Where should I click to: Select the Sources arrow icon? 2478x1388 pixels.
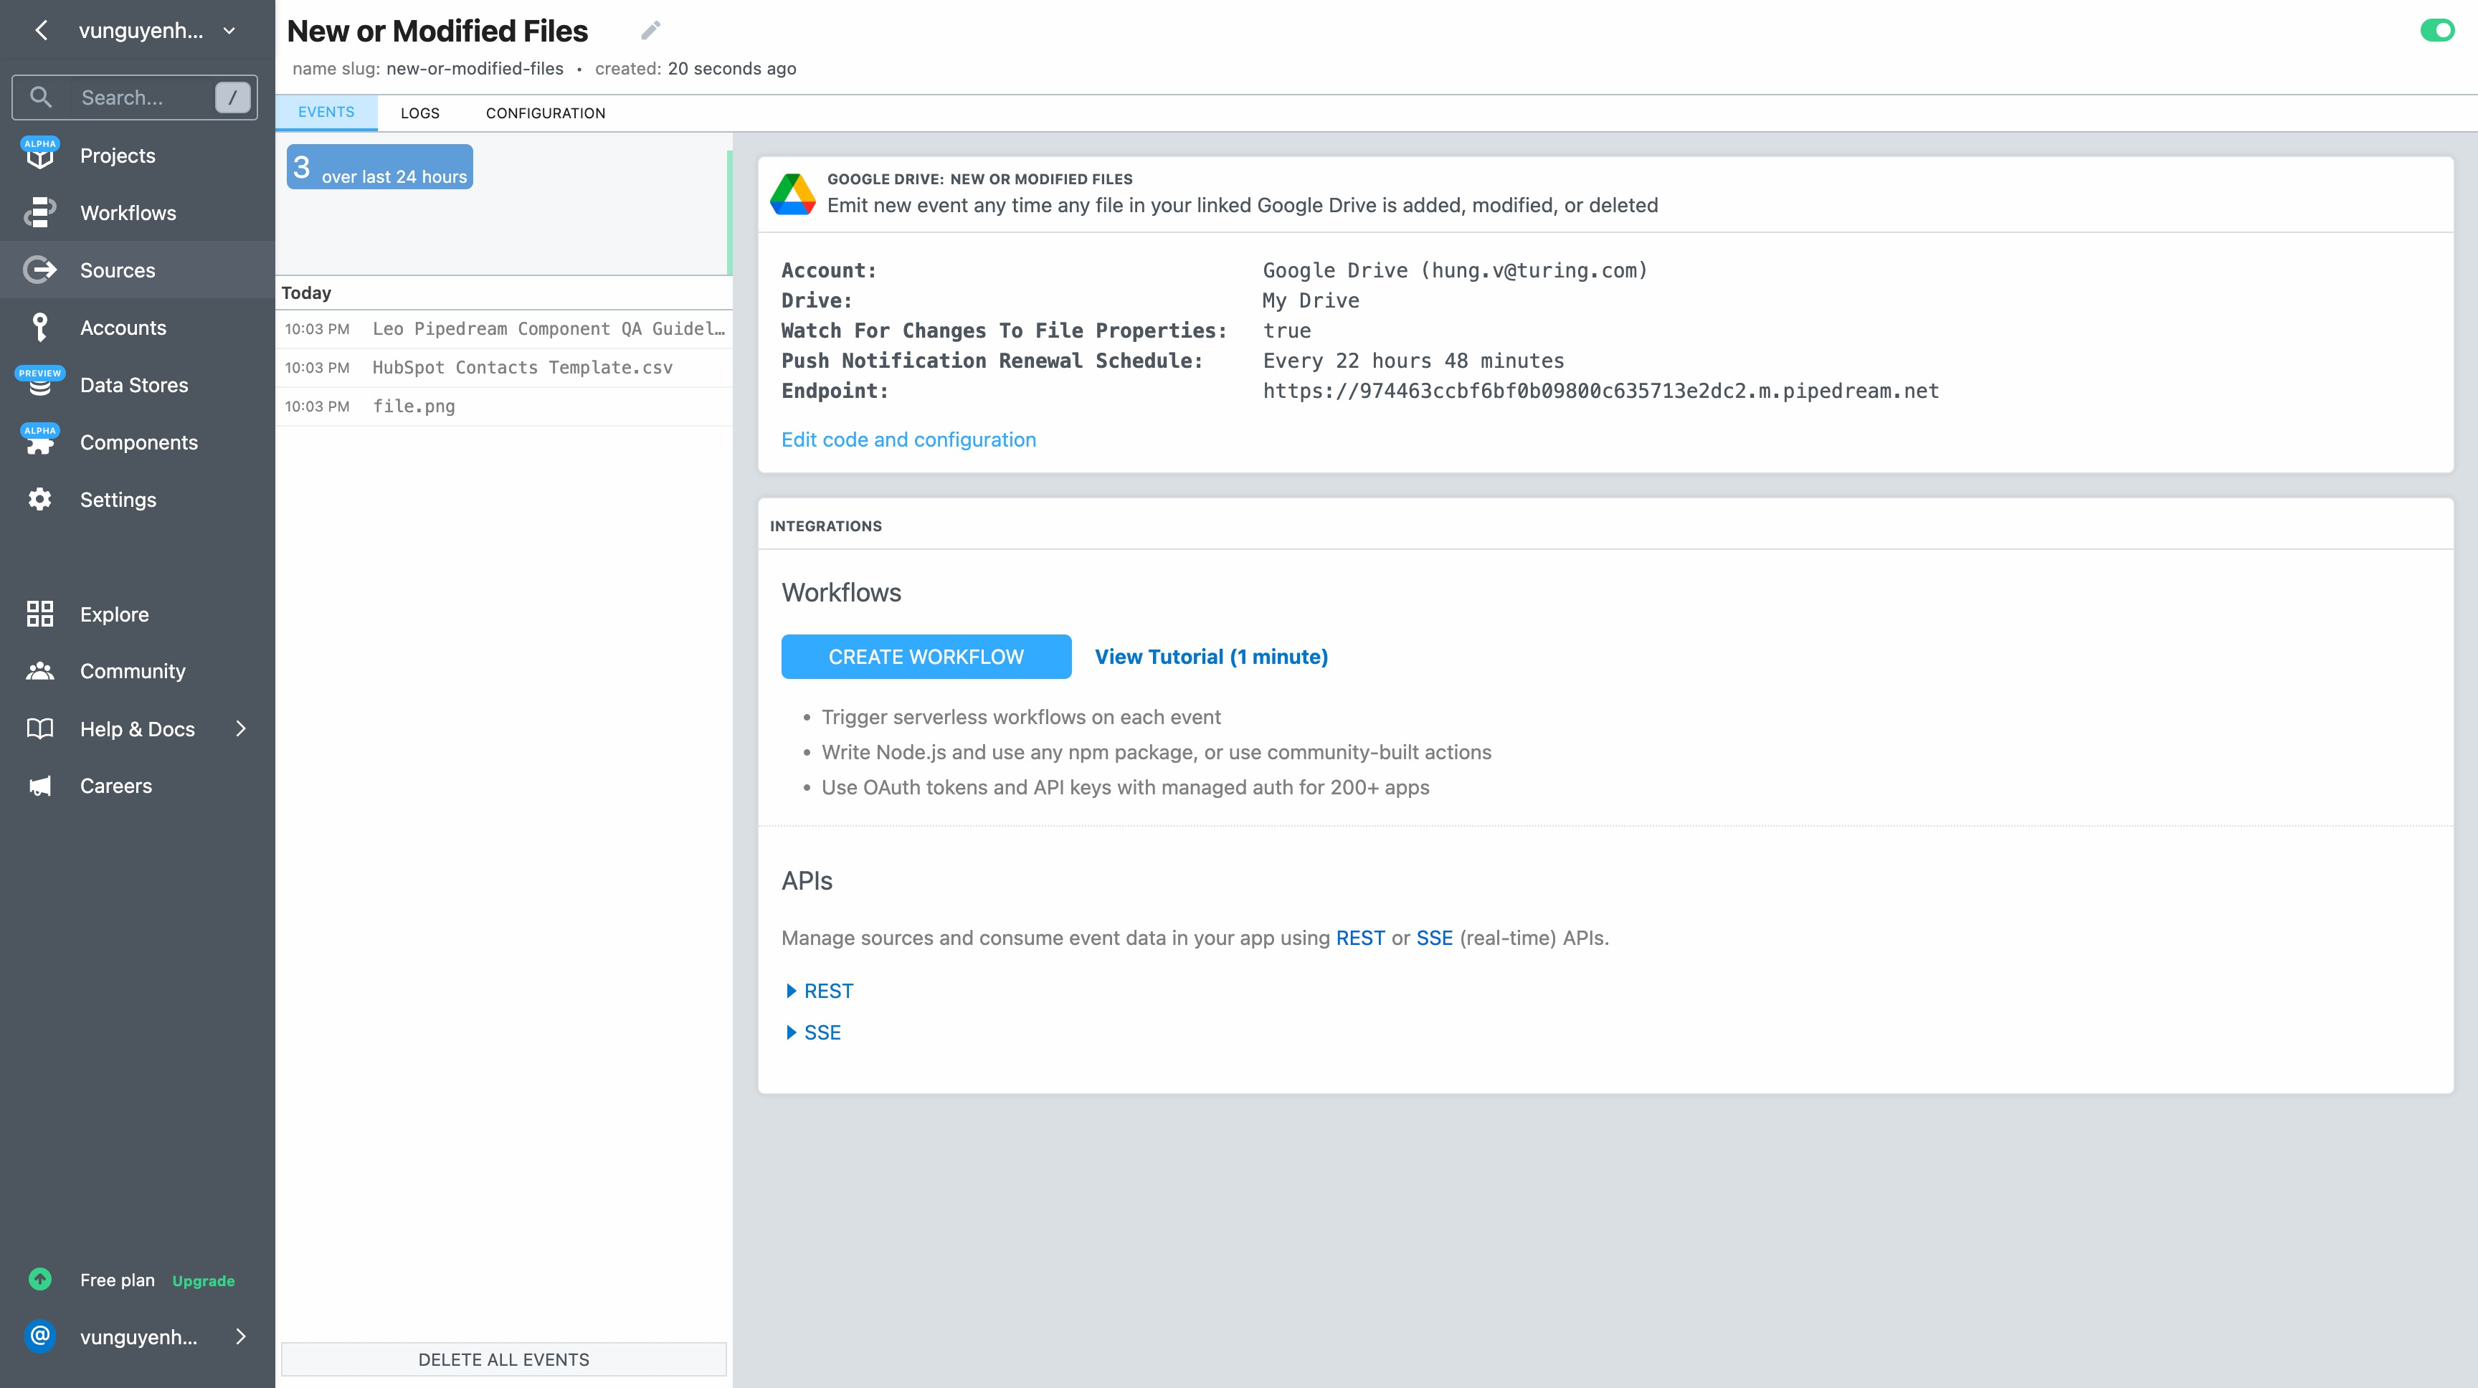tap(39, 270)
